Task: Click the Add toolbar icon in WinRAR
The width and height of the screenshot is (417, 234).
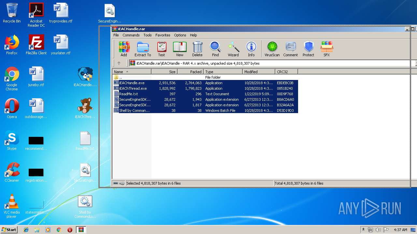Action: (x=124, y=49)
